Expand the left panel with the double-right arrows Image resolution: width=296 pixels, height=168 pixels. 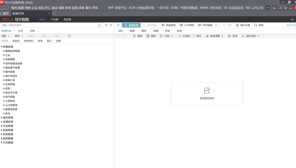click(x=111, y=25)
